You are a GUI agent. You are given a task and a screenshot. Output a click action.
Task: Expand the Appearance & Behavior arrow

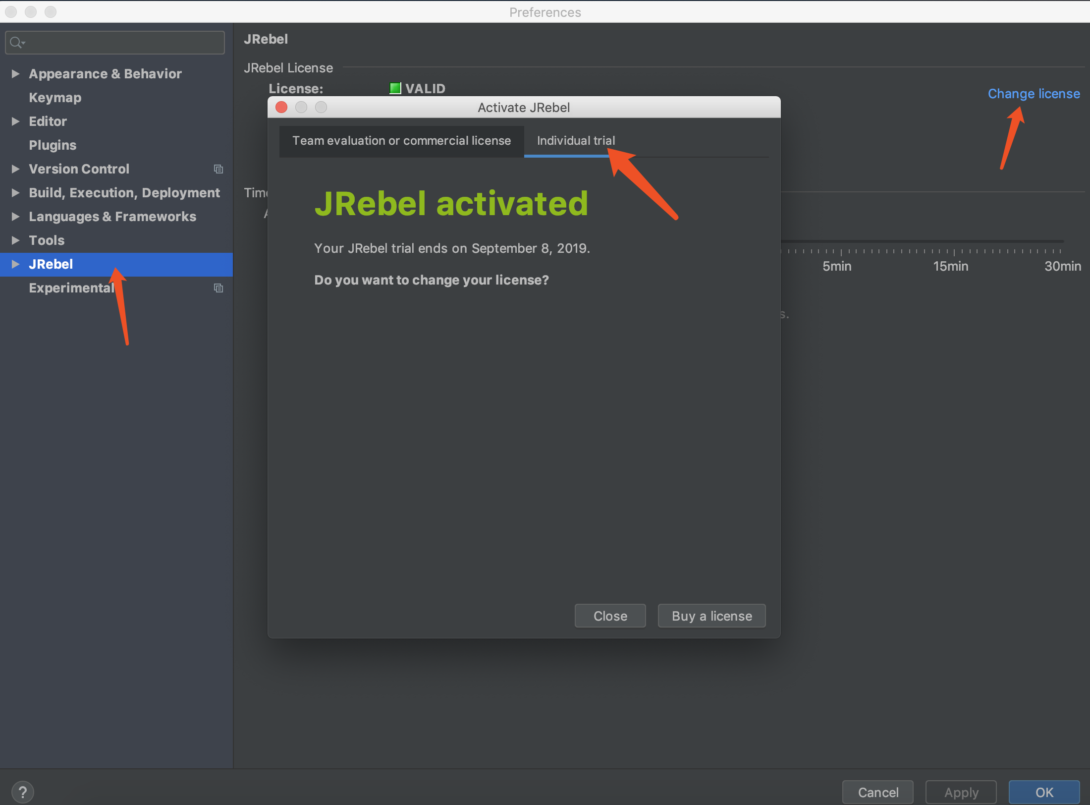click(x=15, y=74)
